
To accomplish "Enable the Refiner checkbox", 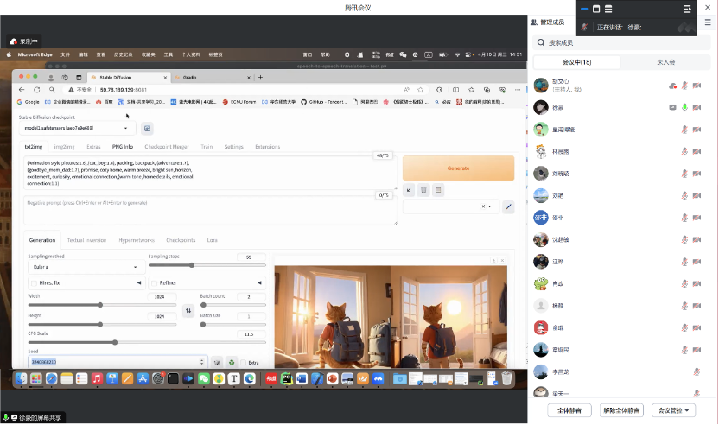I will [x=155, y=283].
